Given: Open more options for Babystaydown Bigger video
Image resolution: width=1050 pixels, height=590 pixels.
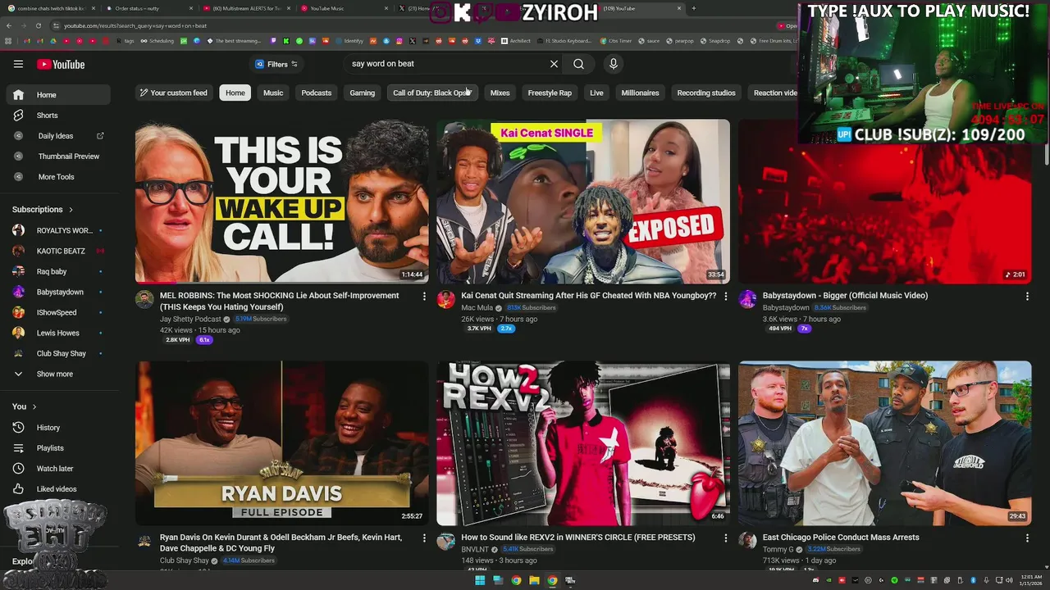Looking at the screenshot, I should click(1027, 296).
